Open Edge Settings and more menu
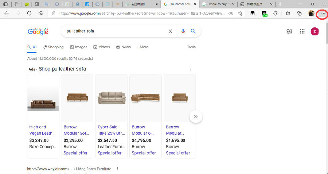Screen dimensions: 328x174 click(x=323, y=13)
